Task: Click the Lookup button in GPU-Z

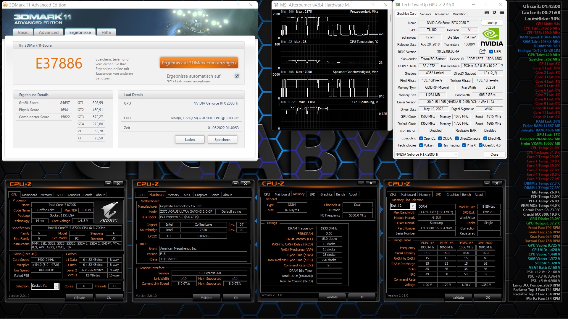Action: click(x=492, y=23)
